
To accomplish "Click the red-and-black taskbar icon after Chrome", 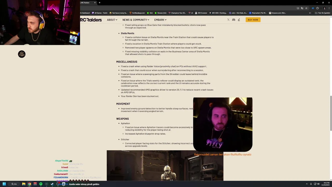I will [35, 184].
